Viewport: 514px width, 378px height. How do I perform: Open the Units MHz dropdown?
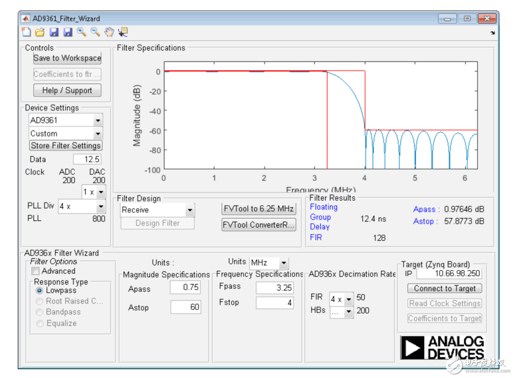point(283,263)
